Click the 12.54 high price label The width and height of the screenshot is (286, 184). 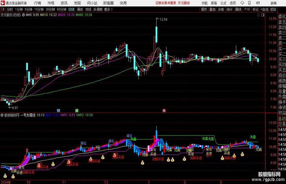(x=163, y=20)
